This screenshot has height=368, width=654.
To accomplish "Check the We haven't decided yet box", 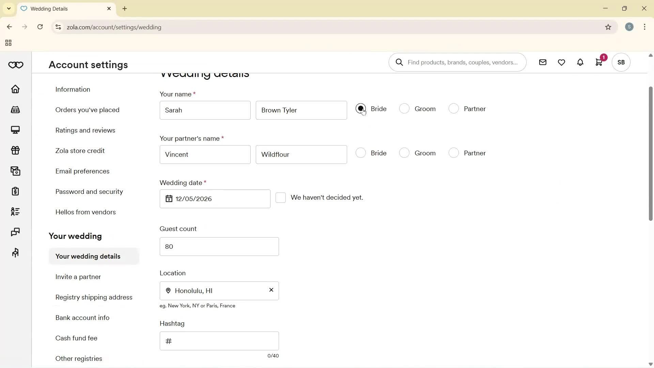I will click(x=281, y=198).
